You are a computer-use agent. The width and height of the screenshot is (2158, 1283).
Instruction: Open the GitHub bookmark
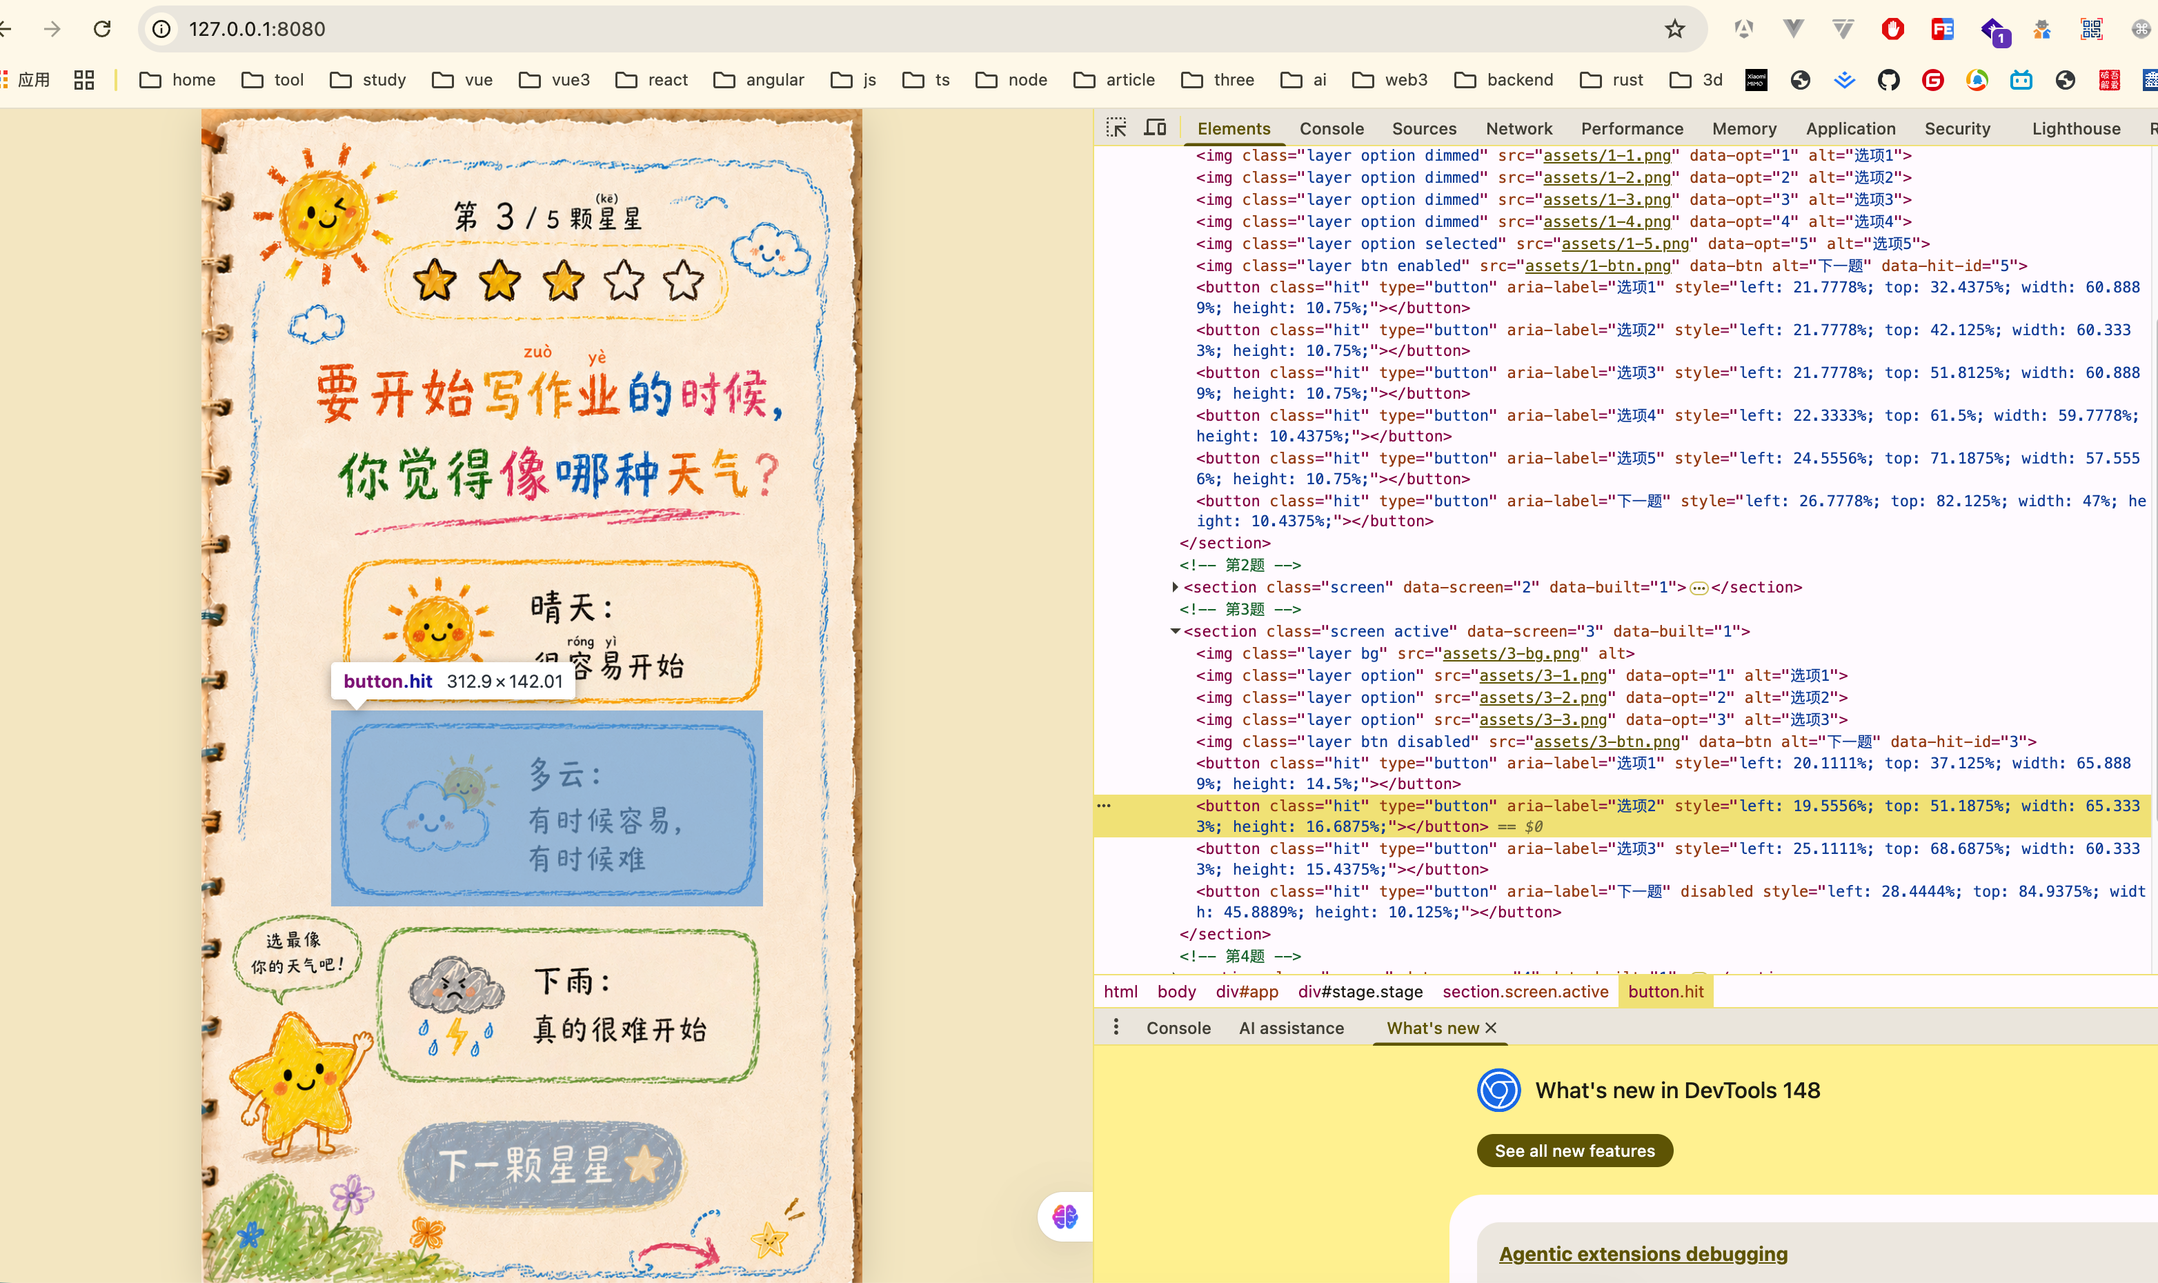pos(1888,81)
